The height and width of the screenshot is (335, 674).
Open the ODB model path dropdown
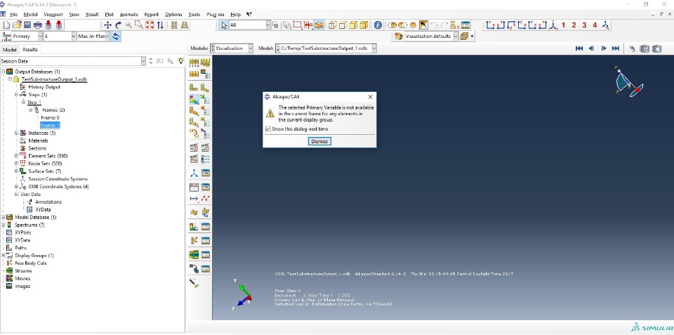(x=373, y=48)
